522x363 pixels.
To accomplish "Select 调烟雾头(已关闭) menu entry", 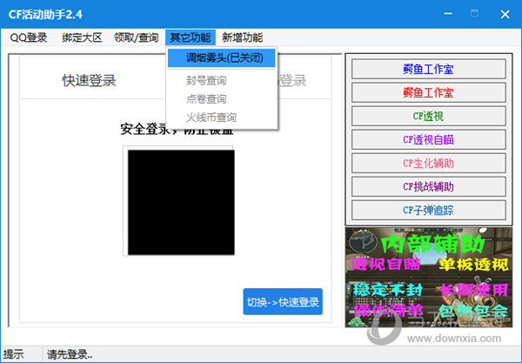I will click(222, 58).
